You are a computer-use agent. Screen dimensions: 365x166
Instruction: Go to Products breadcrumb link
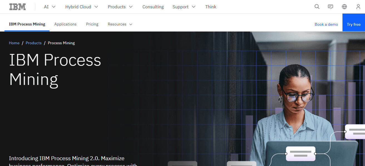(34, 43)
